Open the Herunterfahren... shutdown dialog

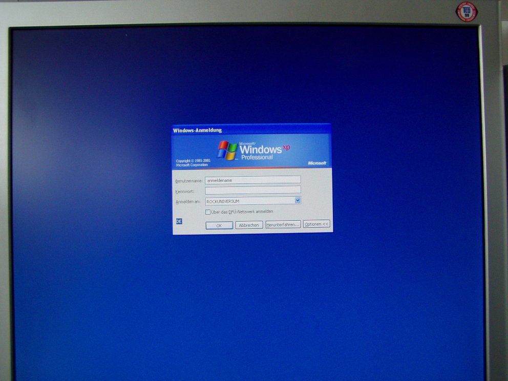(283, 224)
